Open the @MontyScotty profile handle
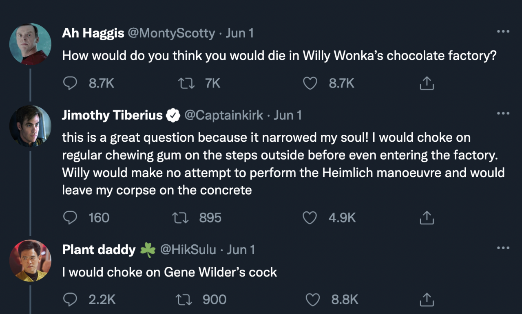Screen dimensions: 522x314 (x=171, y=33)
